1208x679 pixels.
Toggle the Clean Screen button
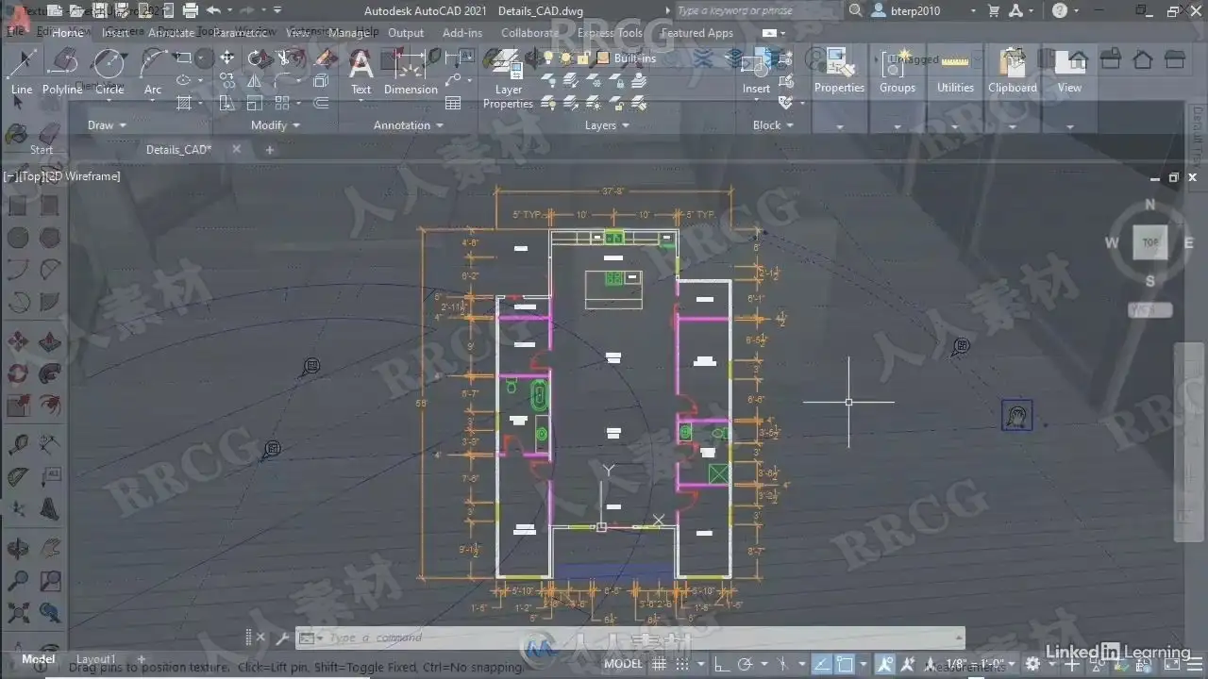pos(1170,664)
